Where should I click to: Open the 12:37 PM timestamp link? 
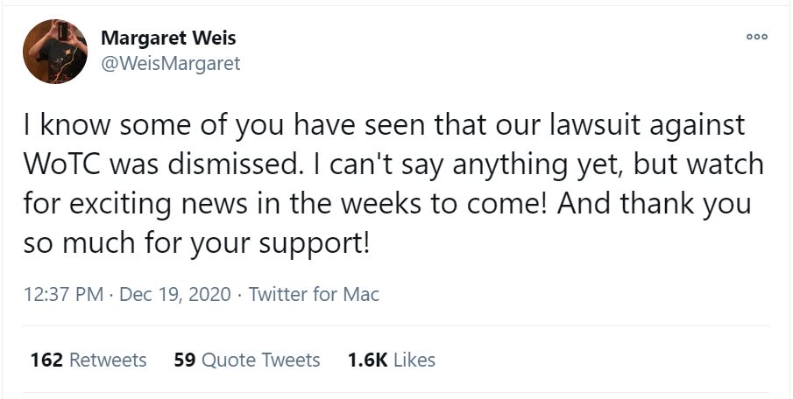point(64,294)
